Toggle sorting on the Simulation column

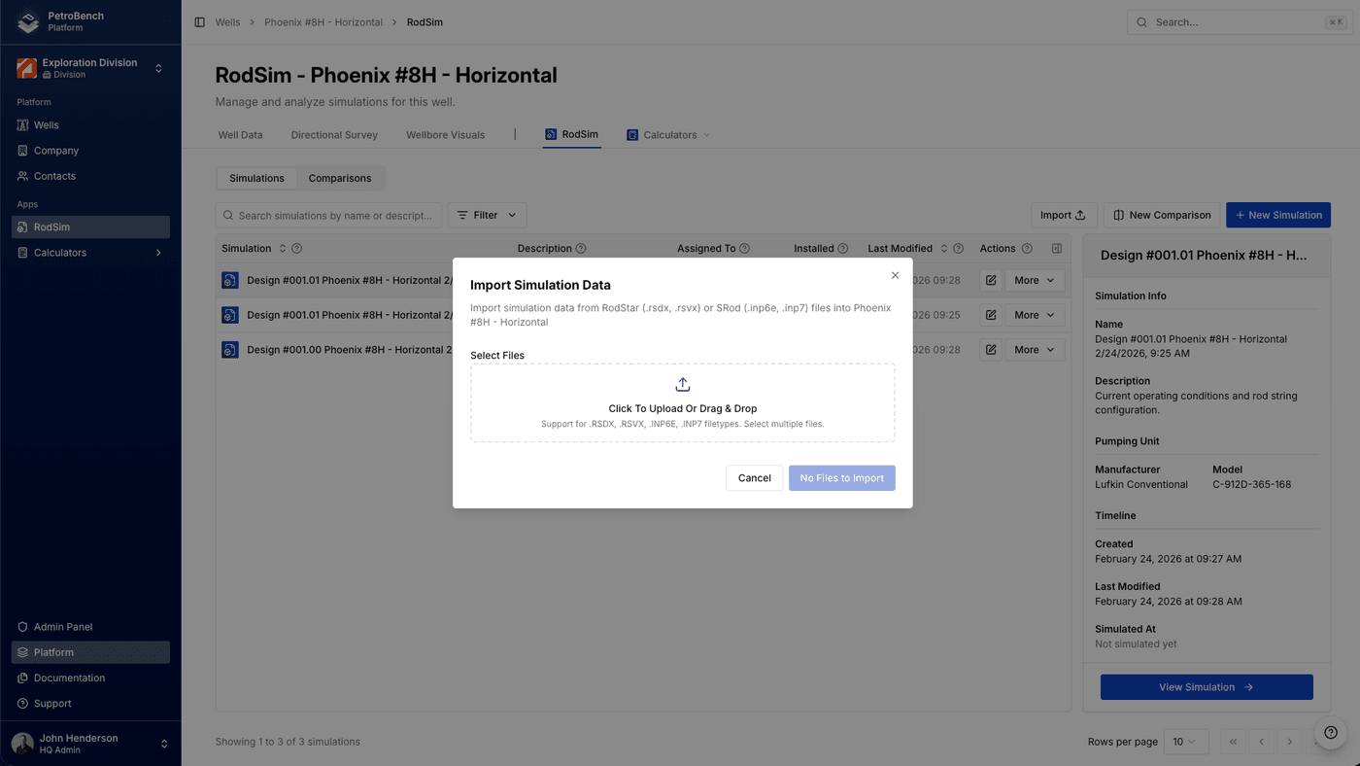click(x=282, y=248)
